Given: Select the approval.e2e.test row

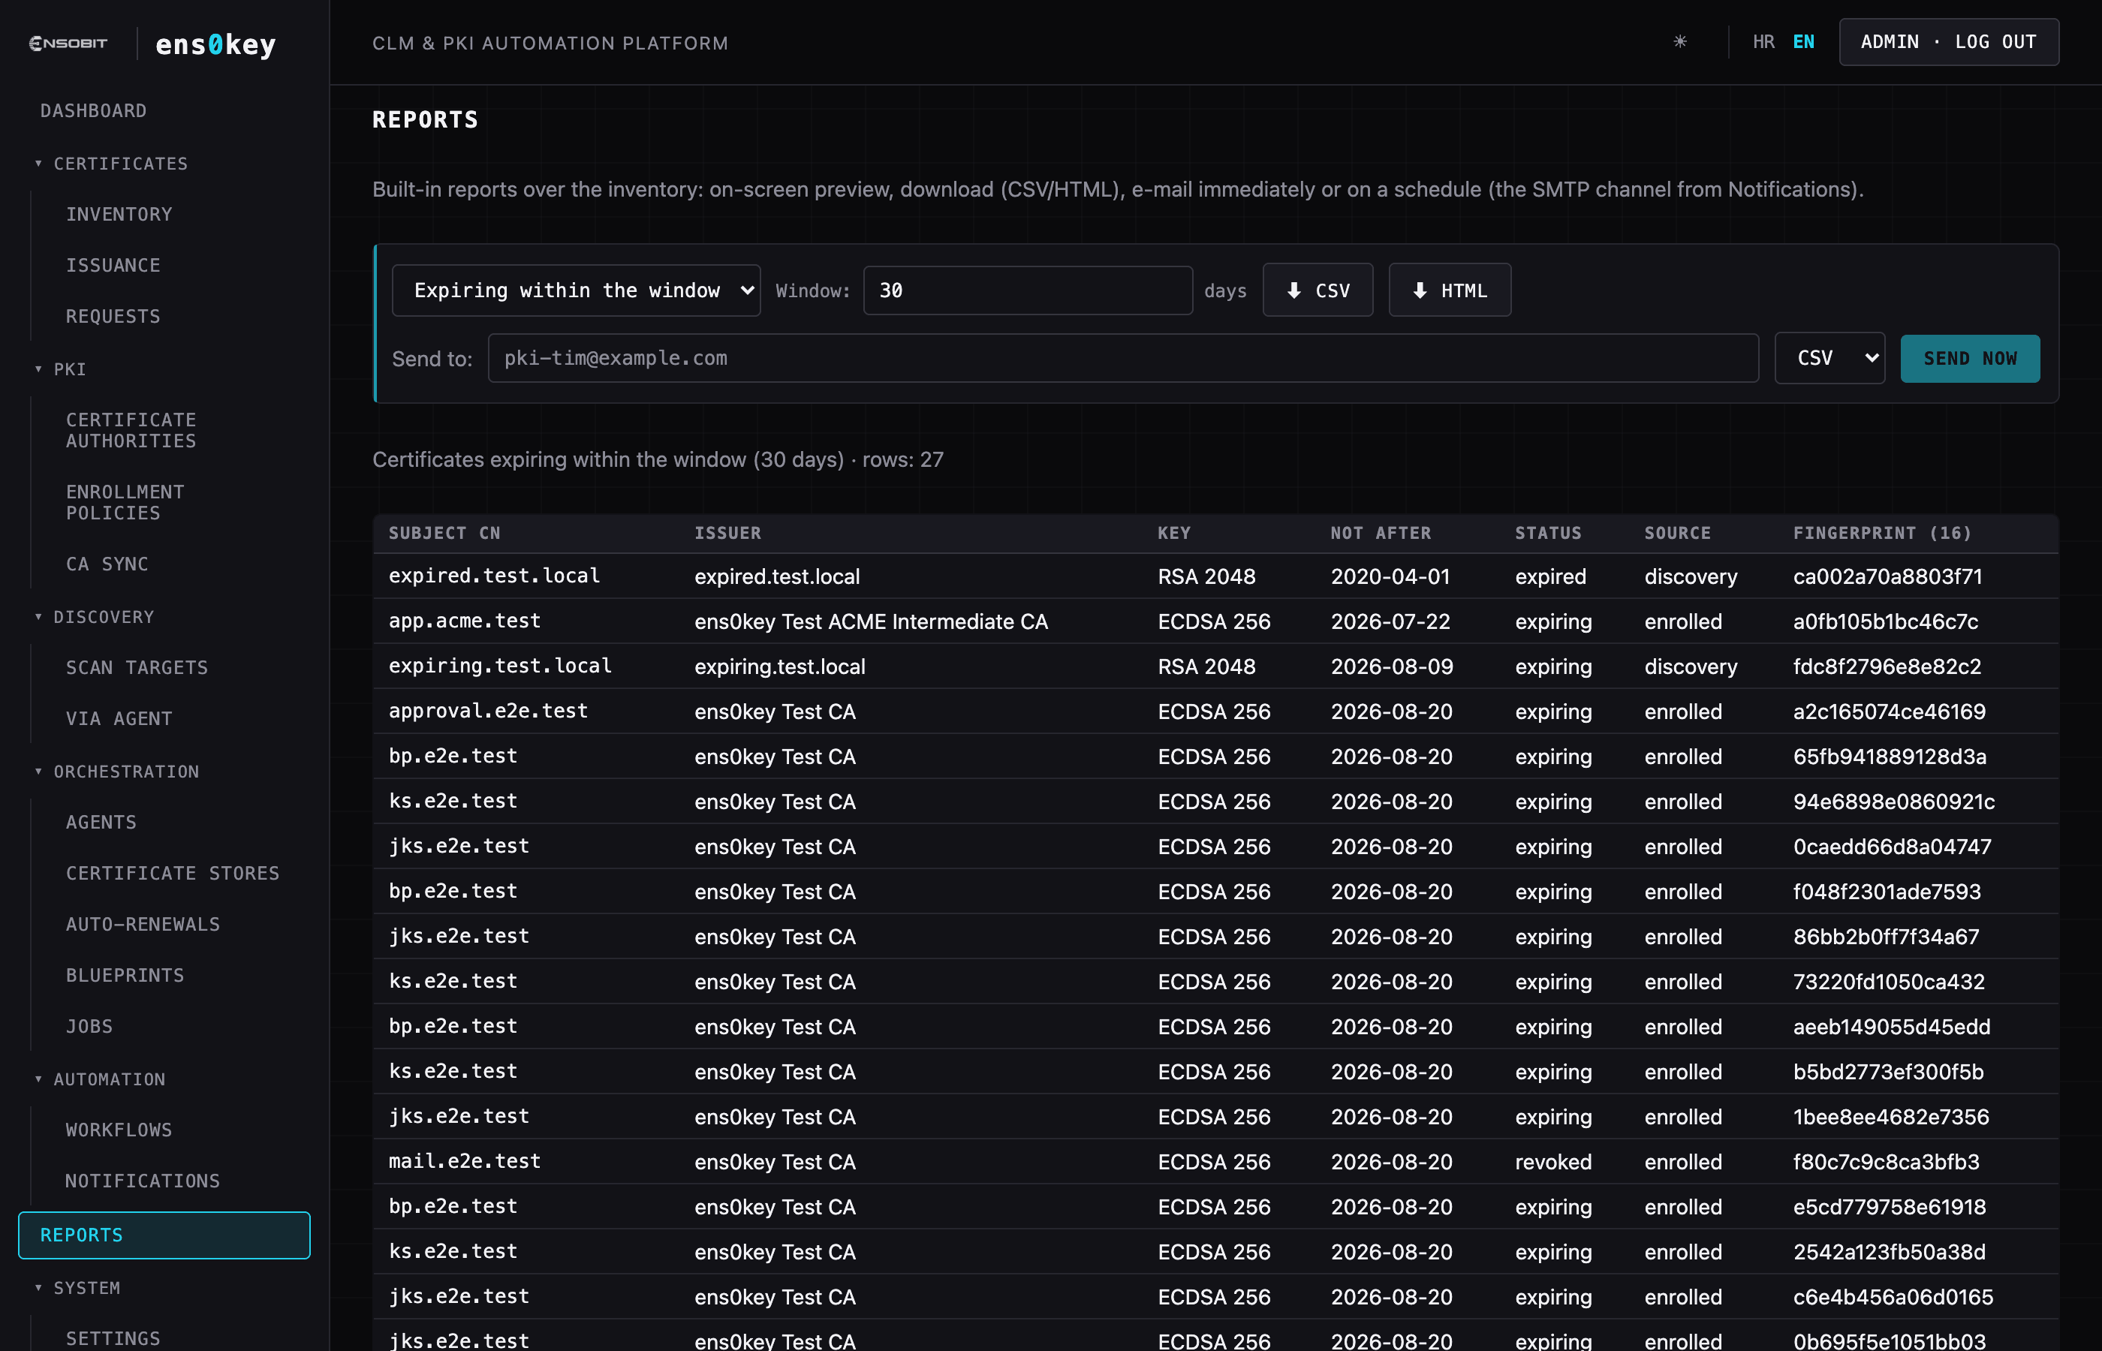Looking at the screenshot, I should click(x=1216, y=712).
